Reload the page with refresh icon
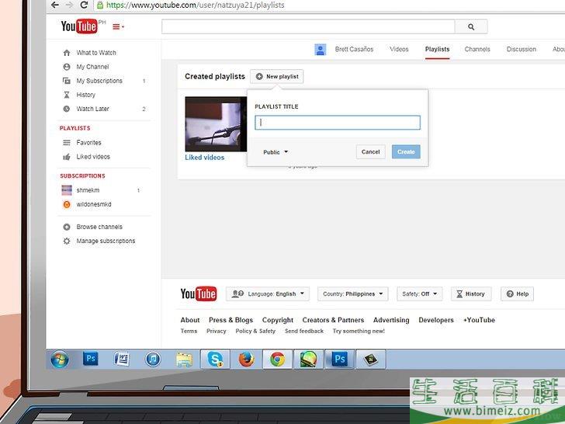 [84, 5]
